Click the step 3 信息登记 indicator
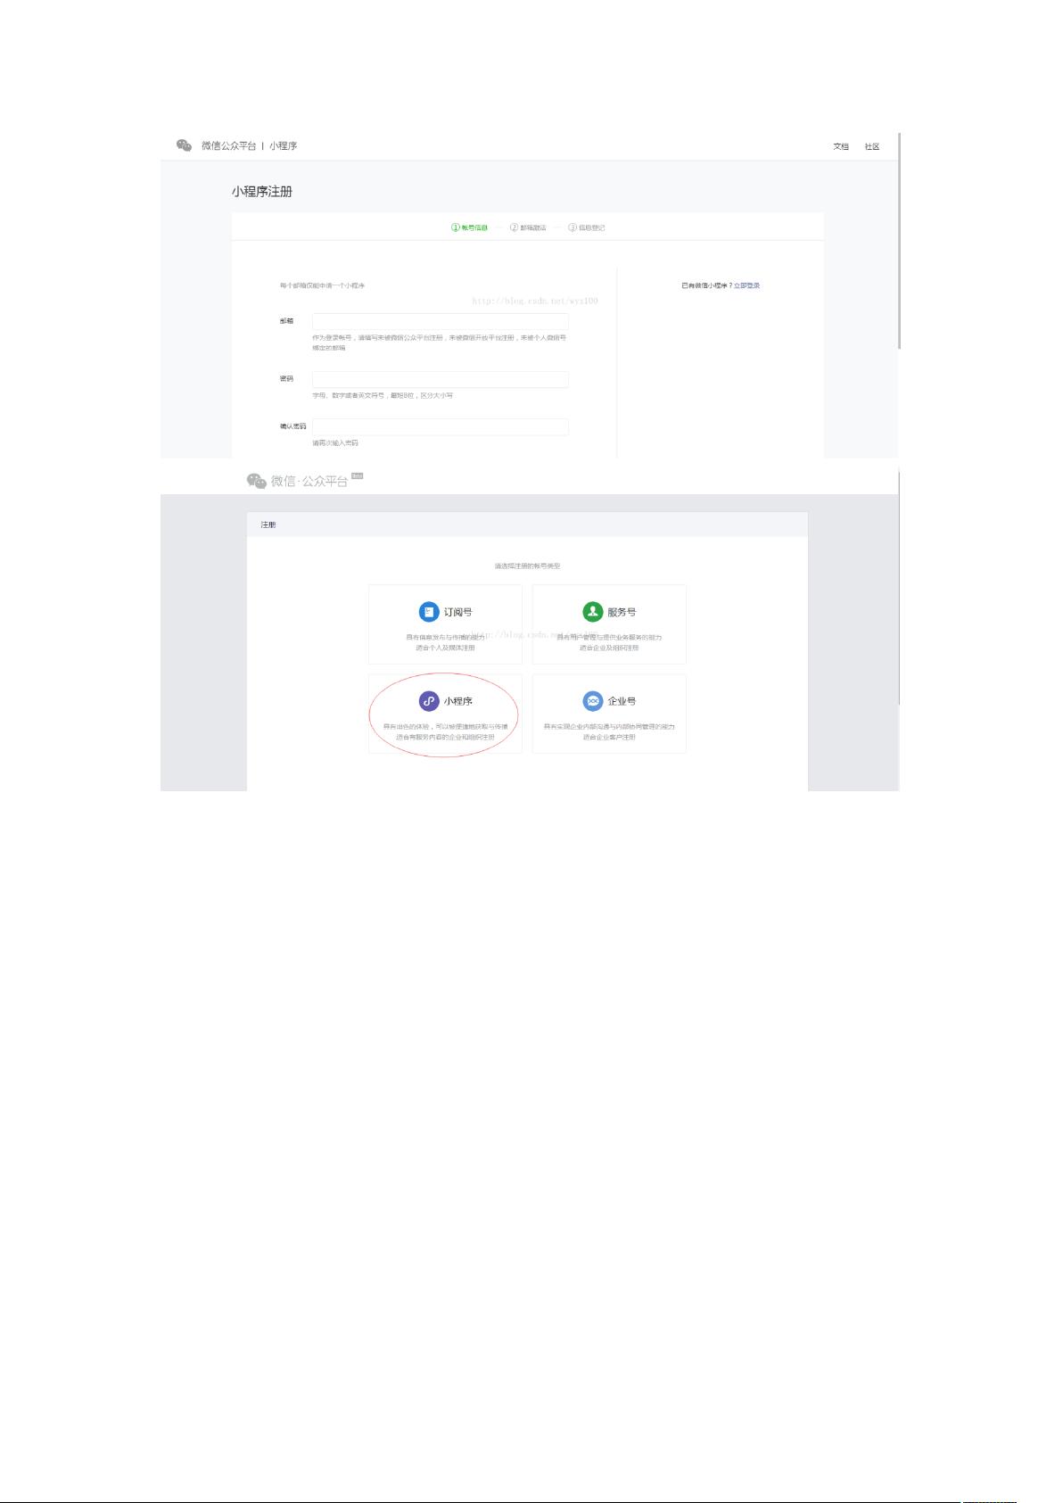 pyautogui.click(x=587, y=227)
